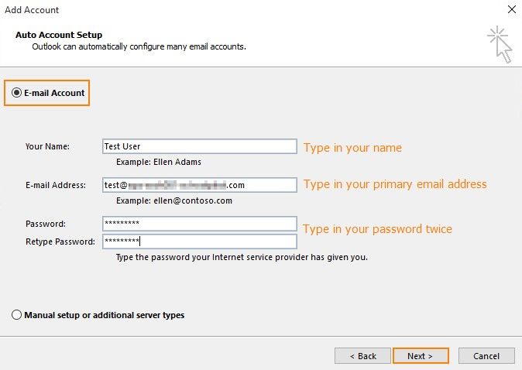Viewport: 522px width, 370px height.
Task: Close the Add Account dialog
Action: tap(511, 10)
